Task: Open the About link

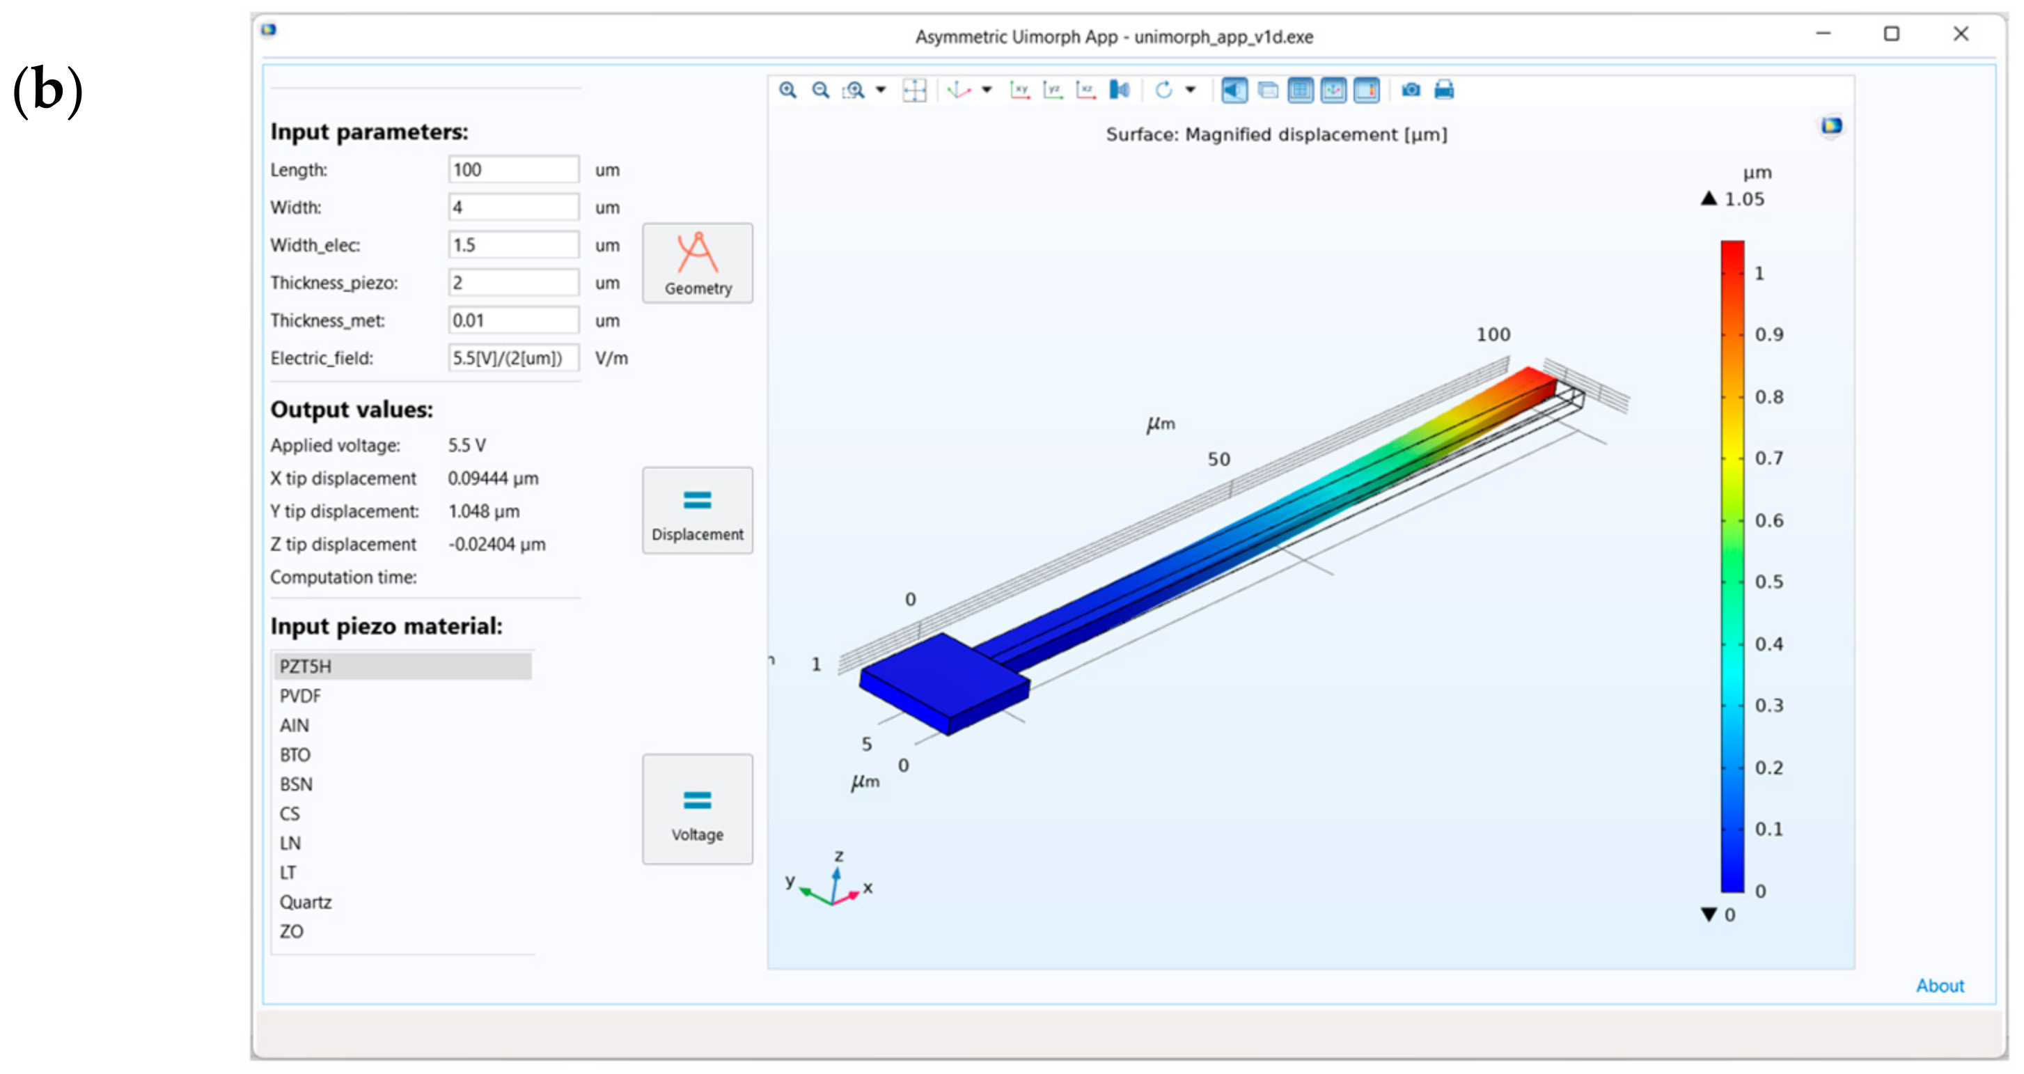Action: 1939,985
